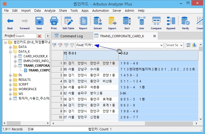The image size is (205, 134).
Task: Expand the DATA folder node
Action: point(10,47)
